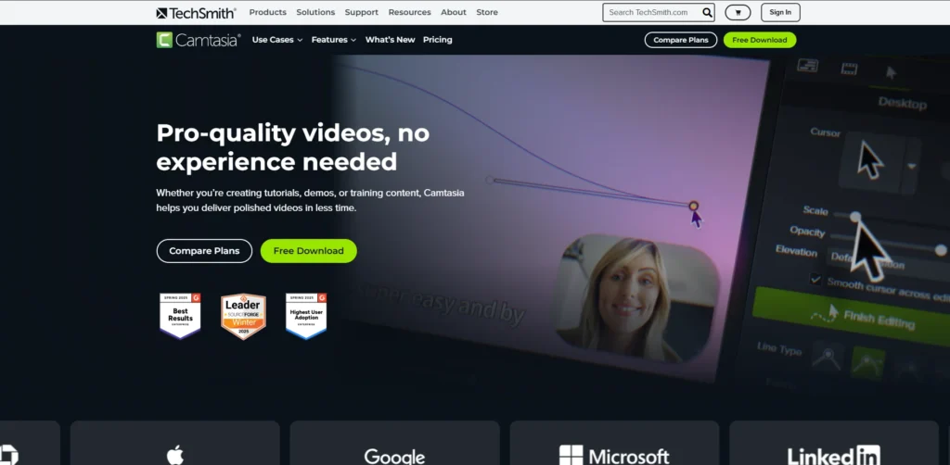Click the LinkedIn logo card
Screen dimensions: 950x465
pos(834,443)
